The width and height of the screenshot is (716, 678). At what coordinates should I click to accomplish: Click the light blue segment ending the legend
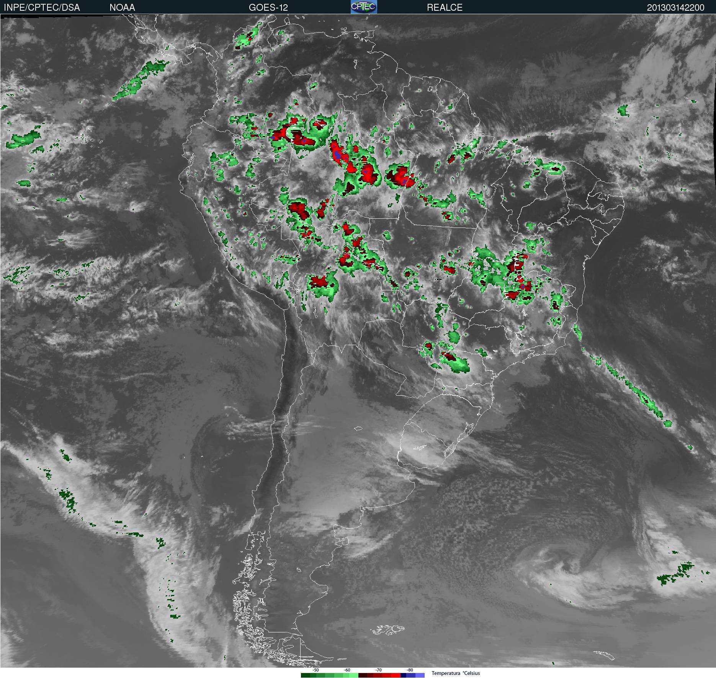click(x=420, y=675)
